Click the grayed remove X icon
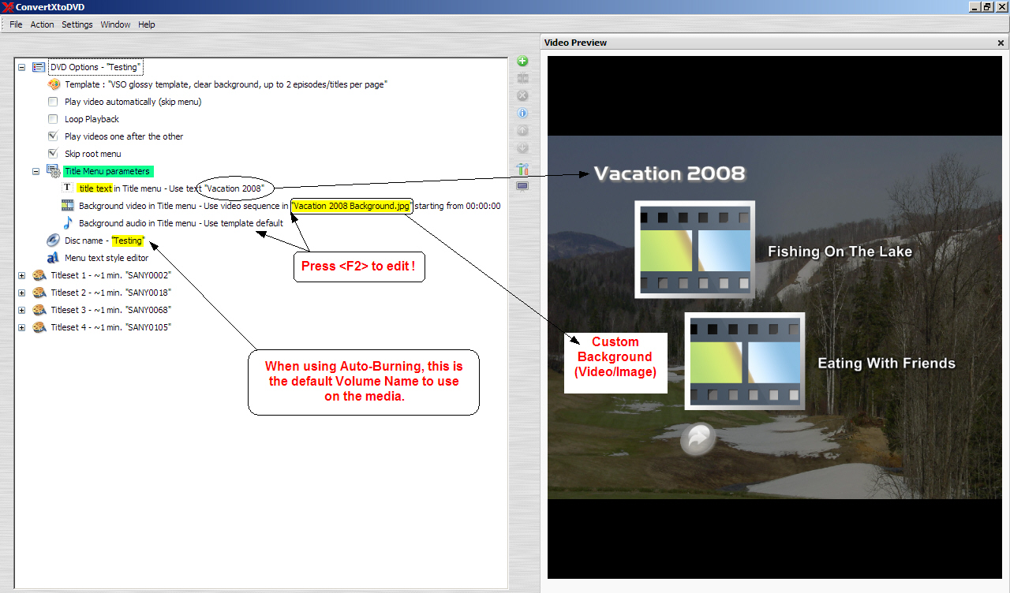This screenshot has height=593, width=1010. pos(522,95)
